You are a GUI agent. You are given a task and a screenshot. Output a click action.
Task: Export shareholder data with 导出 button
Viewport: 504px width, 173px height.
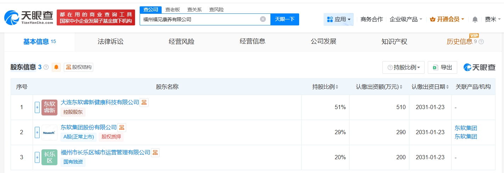click(442, 67)
